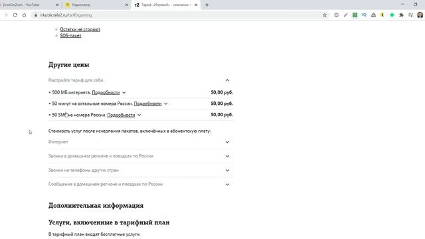Viewport: 425px width, 239px height.
Task: View site info via the lock icon
Action: 35,15
